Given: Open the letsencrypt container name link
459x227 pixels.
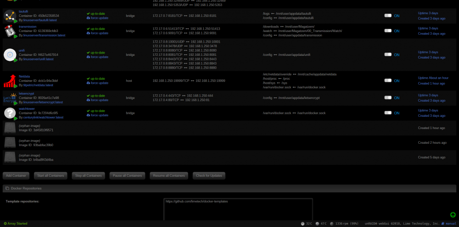Looking at the screenshot, I should tap(26, 93).
